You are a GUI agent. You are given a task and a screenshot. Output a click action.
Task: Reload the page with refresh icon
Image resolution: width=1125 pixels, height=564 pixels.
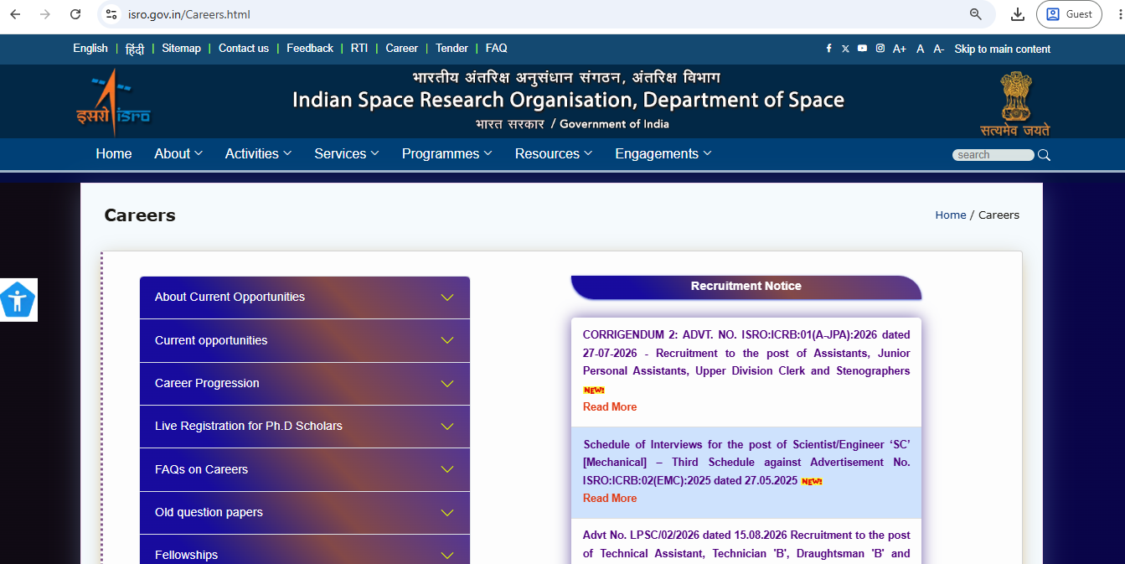pos(75,14)
